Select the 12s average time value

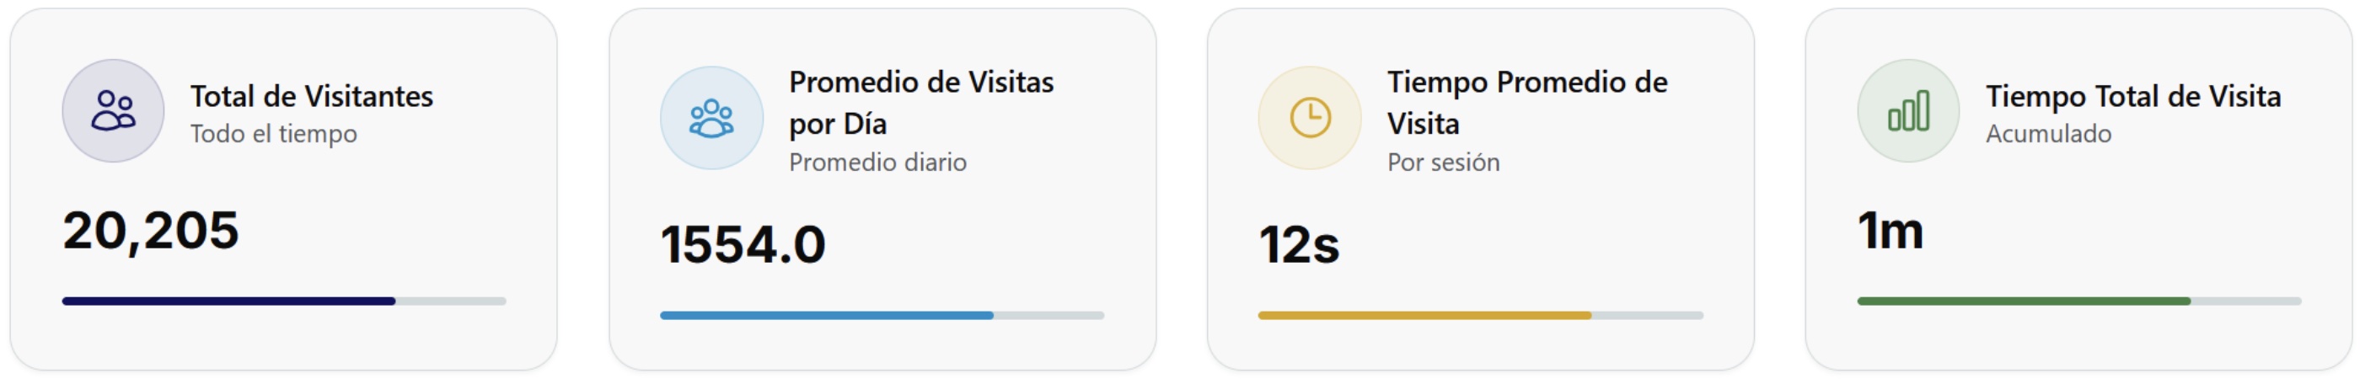pyautogui.click(x=1299, y=245)
